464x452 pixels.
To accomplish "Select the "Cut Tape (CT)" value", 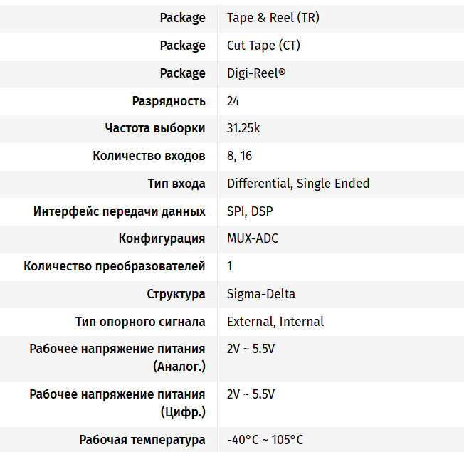I will [263, 46].
